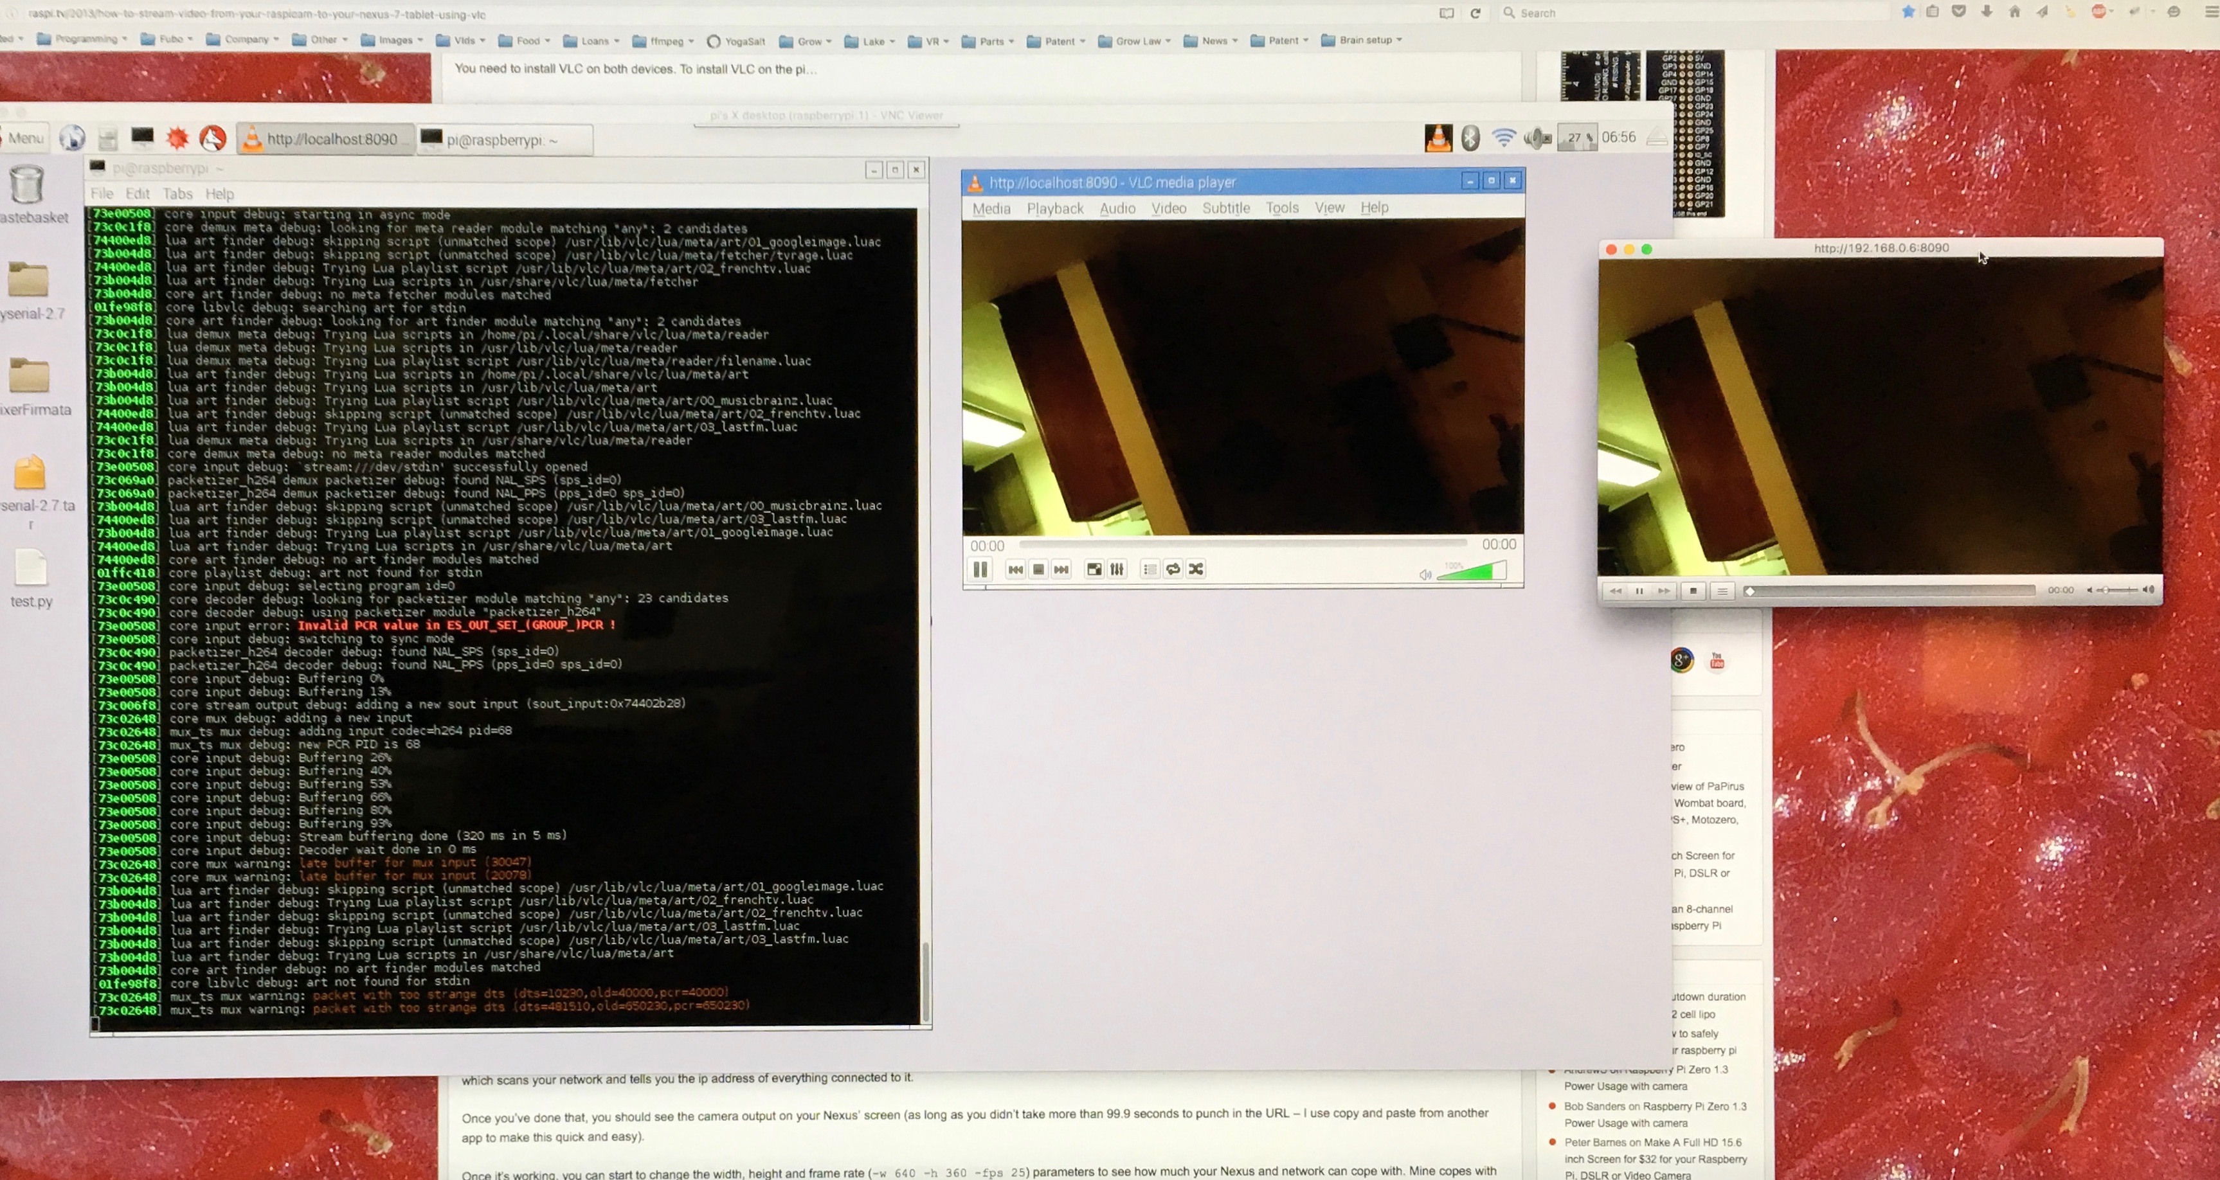The width and height of the screenshot is (2220, 1180).
Task: Toggle loop mode in VLC controls
Action: pos(1173,569)
